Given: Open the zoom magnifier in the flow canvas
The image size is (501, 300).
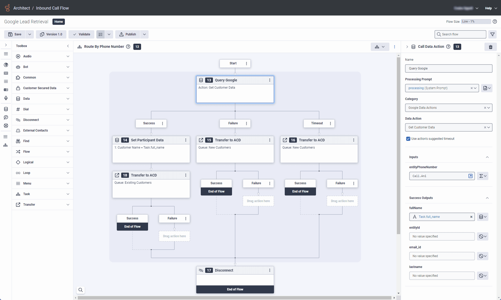Looking at the screenshot, I should click(x=80, y=290).
